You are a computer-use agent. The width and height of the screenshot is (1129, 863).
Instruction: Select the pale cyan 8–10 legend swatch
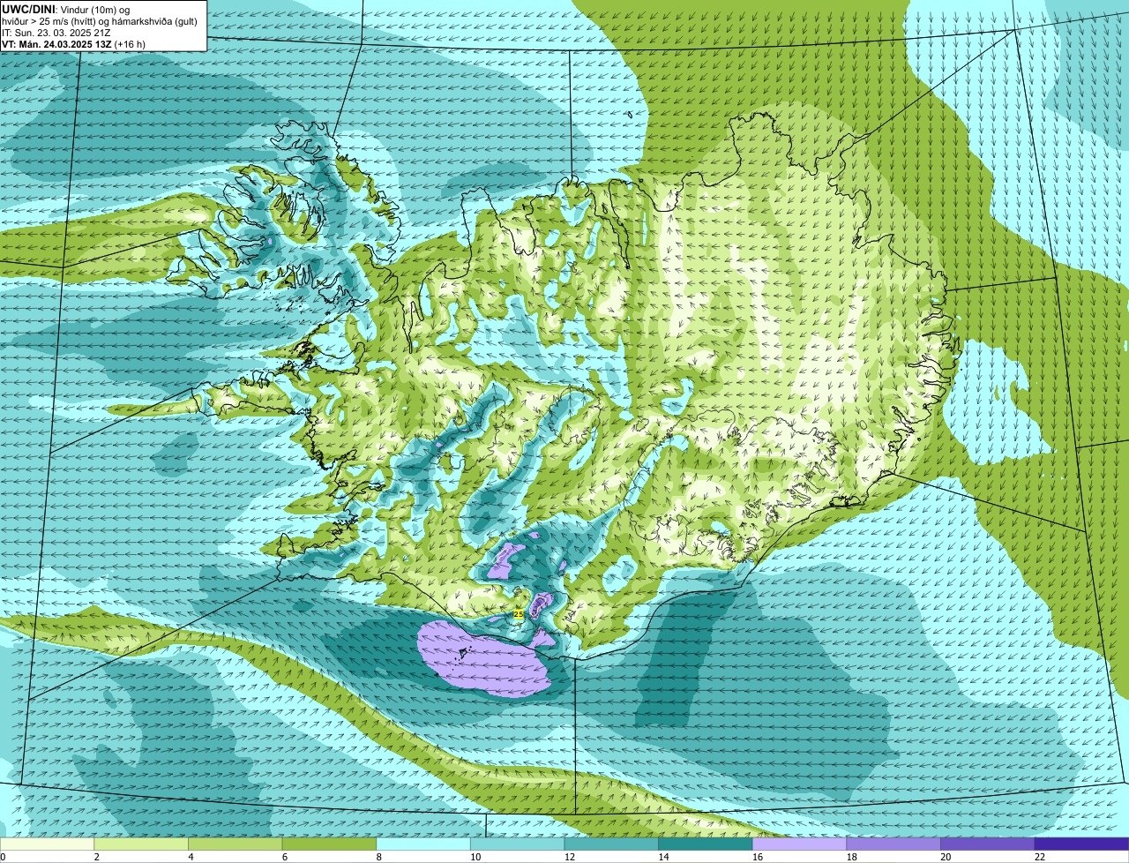click(x=423, y=844)
